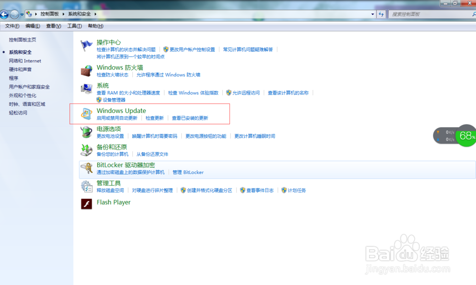Open the Windows 防火墙 heading link
Viewport: 476px width, 285px height.
[x=120, y=68]
